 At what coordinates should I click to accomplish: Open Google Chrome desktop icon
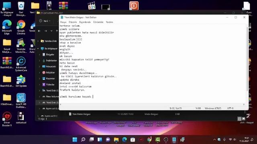pyautogui.click(x=21, y=27)
